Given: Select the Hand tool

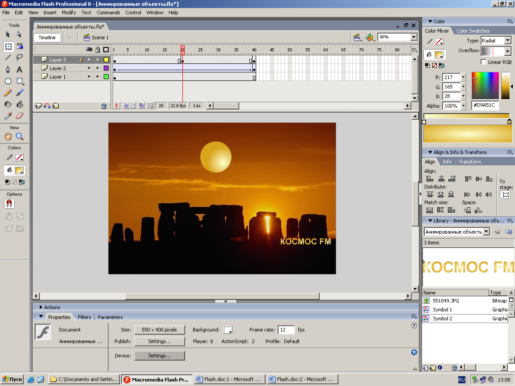Looking at the screenshot, I should 8,136.
